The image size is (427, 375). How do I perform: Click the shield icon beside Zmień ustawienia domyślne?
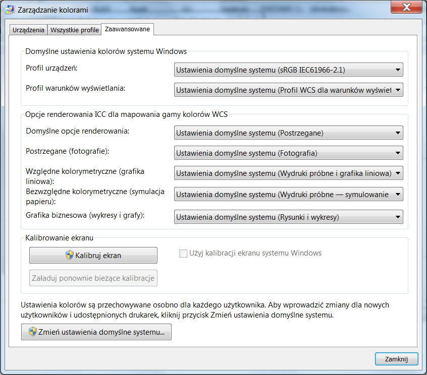(33, 332)
